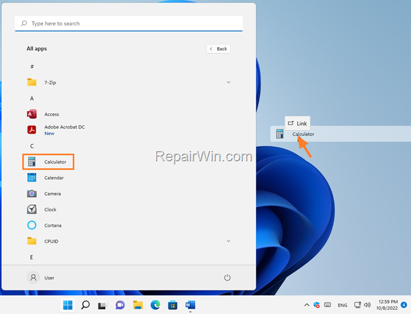Open the User account avatar

[x=33, y=278]
